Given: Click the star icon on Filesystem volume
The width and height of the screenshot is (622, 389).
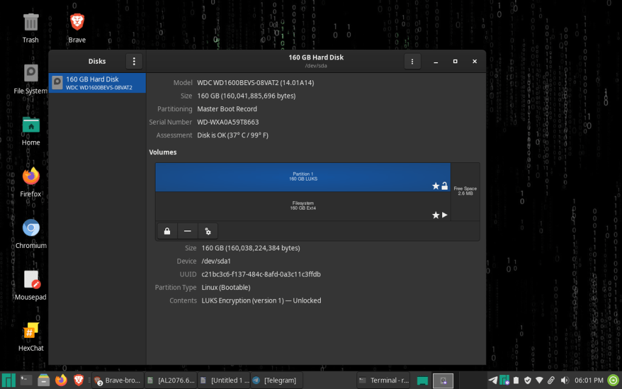Looking at the screenshot, I should pos(436,215).
